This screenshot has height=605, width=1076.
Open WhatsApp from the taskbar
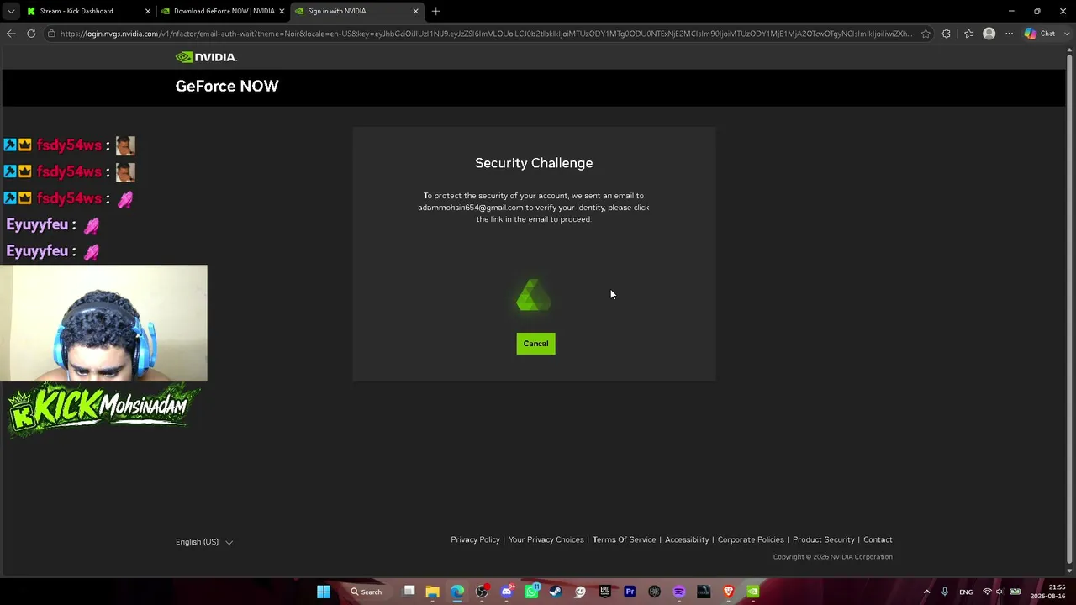coord(531,592)
